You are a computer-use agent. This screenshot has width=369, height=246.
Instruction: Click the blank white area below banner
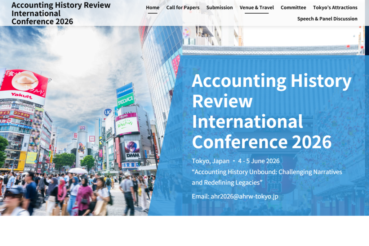pos(184,231)
